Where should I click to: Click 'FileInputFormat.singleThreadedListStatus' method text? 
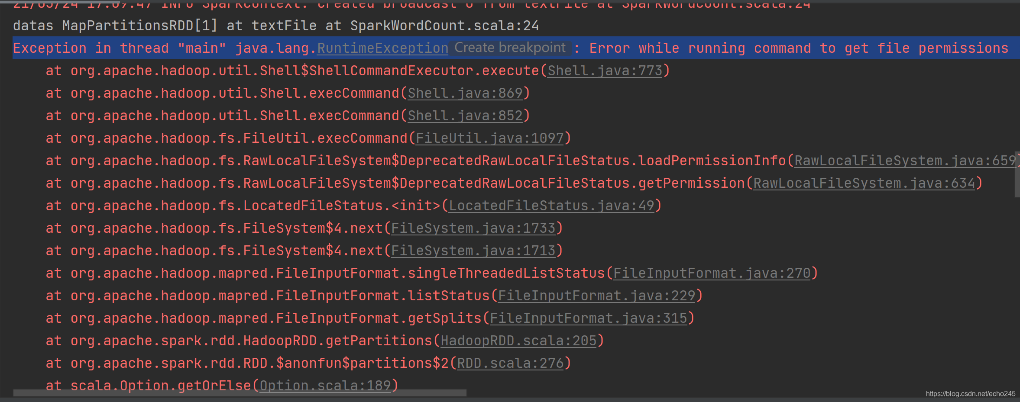point(440,273)
